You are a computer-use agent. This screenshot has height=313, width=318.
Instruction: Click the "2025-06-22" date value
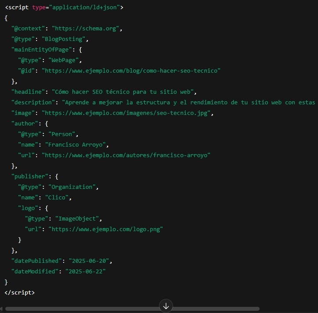[x=85, y=272]
